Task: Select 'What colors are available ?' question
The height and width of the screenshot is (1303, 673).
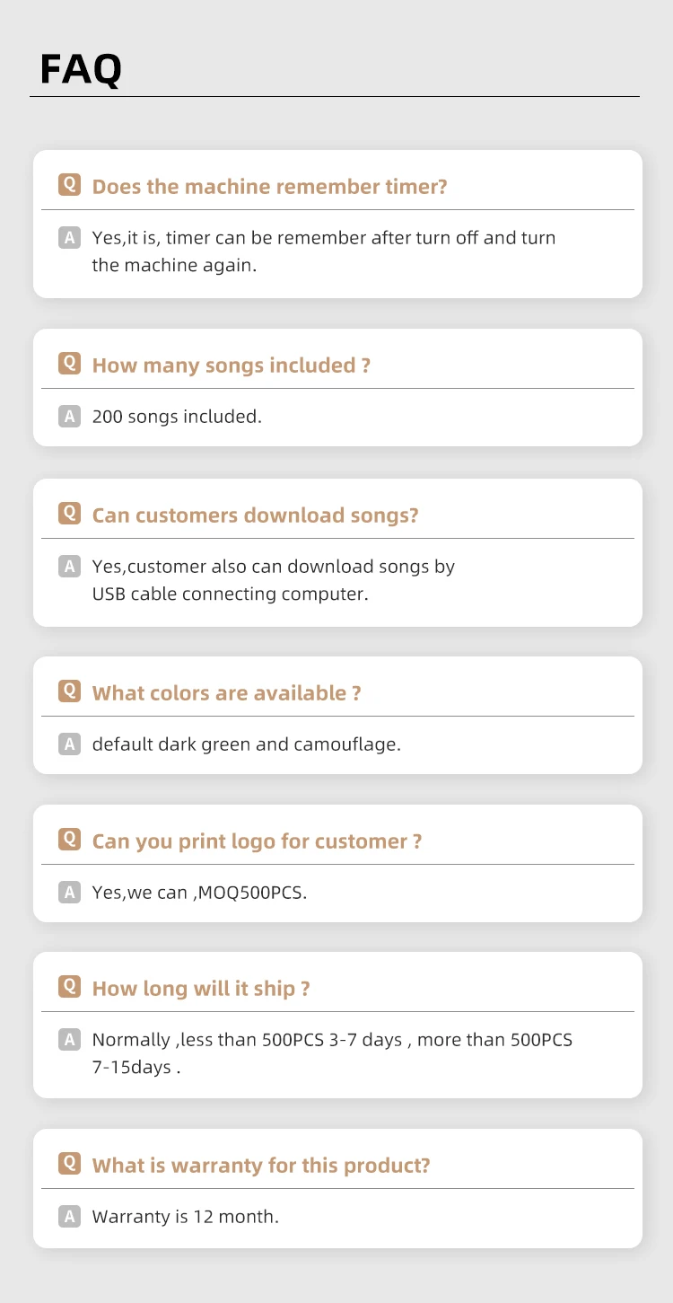Action: [x=226, y=693]
